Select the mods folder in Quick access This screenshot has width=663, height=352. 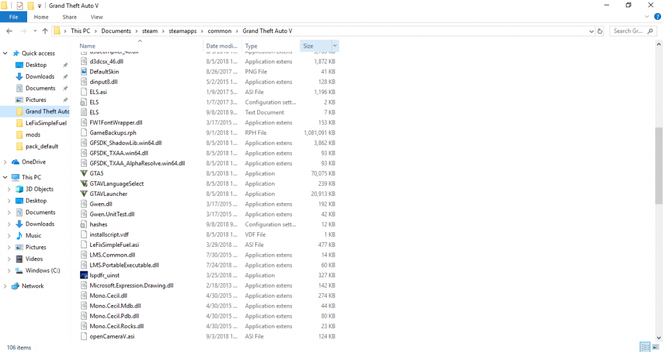click(33, 134)
